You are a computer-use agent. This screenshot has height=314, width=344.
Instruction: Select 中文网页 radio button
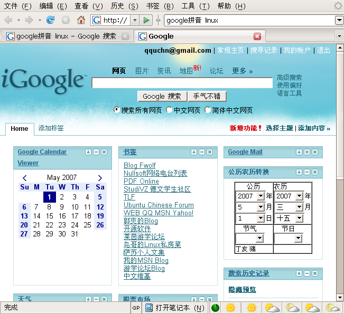pos(169,110)
